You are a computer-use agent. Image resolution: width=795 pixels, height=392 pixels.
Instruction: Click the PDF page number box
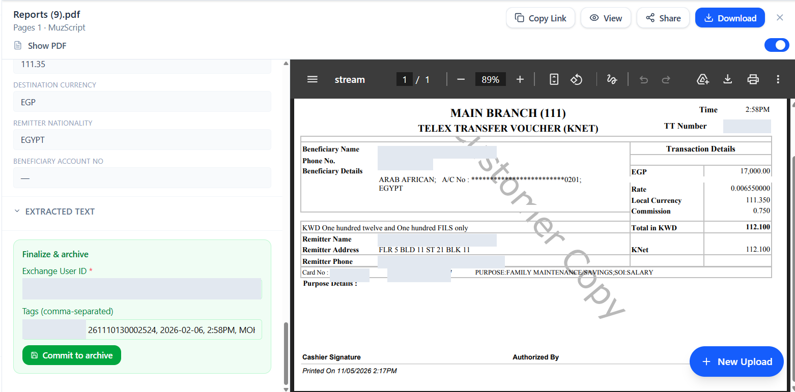click(405, 79)
